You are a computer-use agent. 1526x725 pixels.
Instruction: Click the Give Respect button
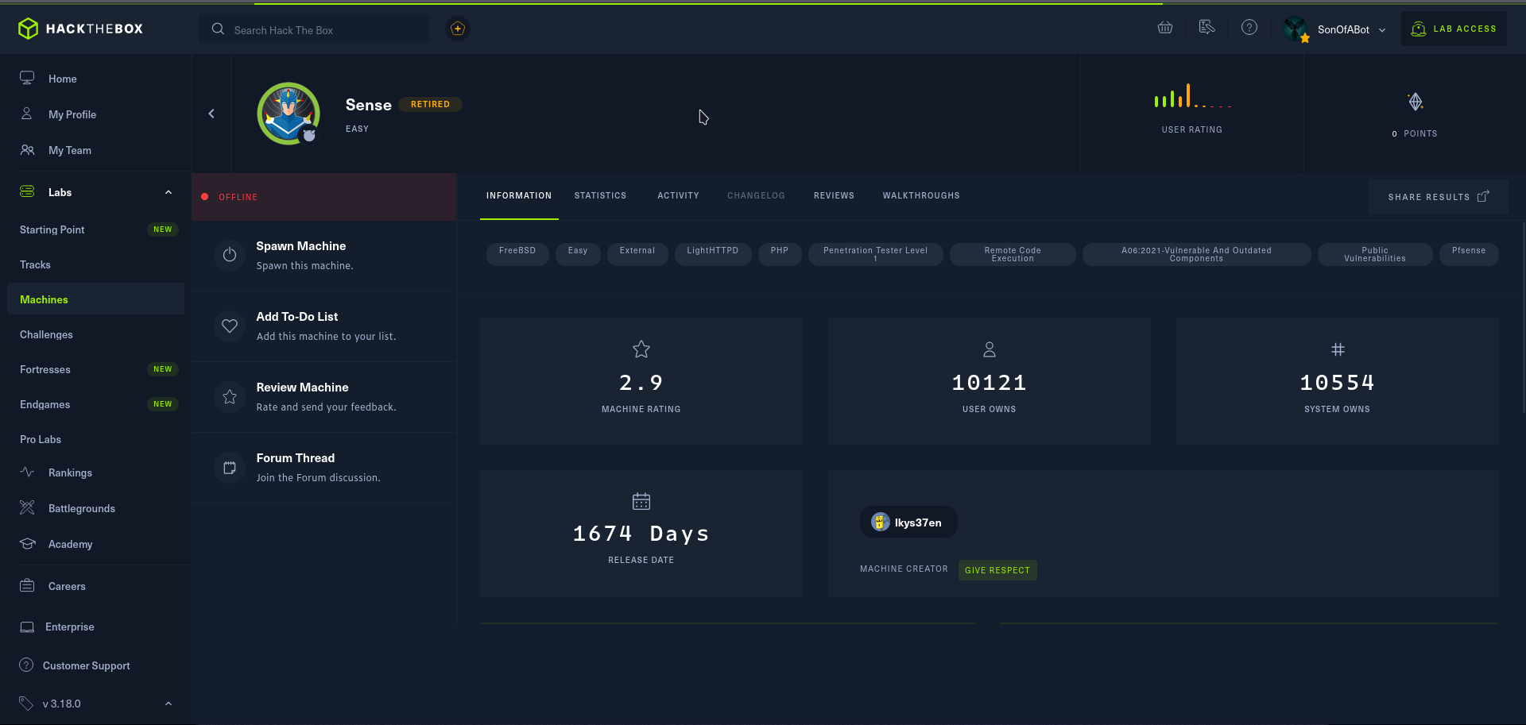click(997, 569)
